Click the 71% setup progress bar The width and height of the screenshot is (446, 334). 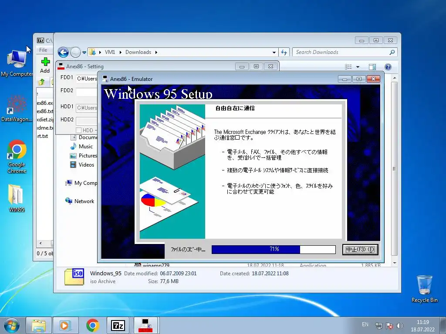coord(274,249)
